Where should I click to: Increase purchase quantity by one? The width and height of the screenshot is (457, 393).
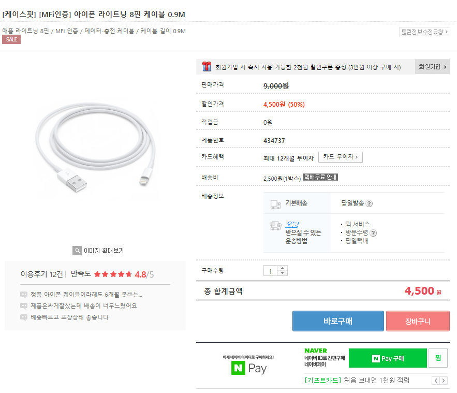[282, 268]
